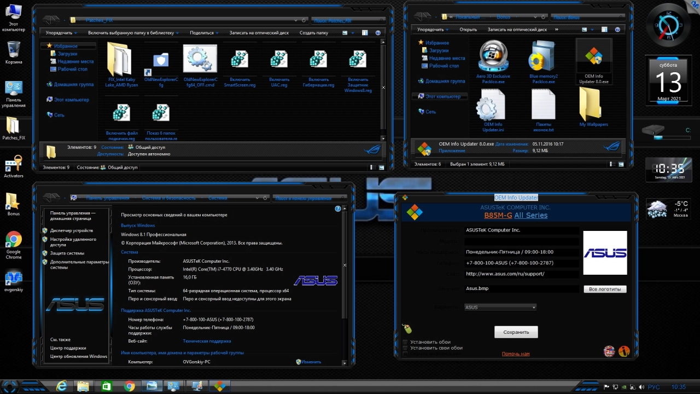
Task: Click Сохранить button
Action: [x=516, y=332]
